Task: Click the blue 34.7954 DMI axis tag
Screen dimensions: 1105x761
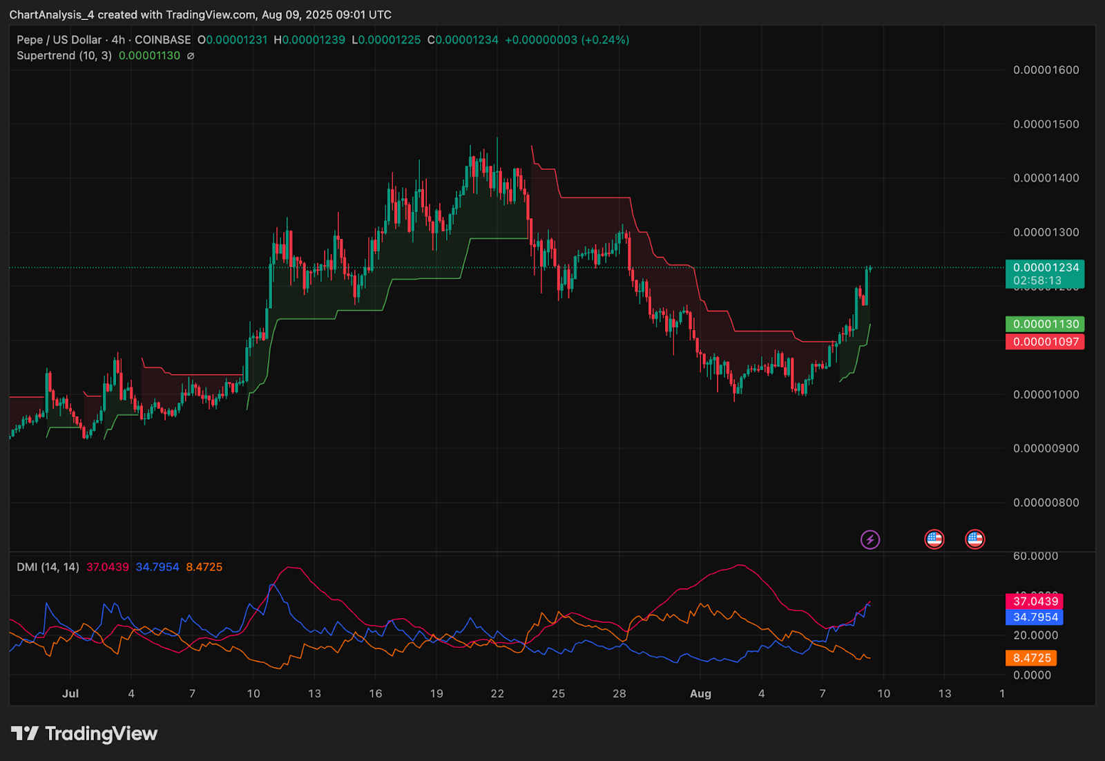Action: [1035, 617]
